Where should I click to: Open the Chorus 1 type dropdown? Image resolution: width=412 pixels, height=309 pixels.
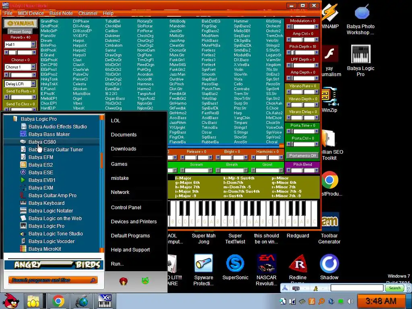[x=33, y=67]
